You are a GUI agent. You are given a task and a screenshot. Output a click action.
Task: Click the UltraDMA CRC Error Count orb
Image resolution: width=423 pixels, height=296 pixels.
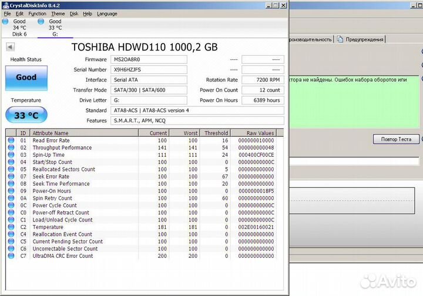[11, 256]
